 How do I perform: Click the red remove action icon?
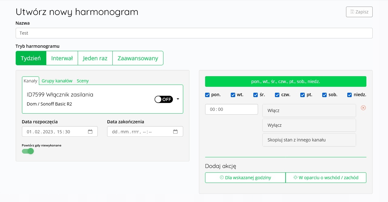(x=363, y=108)
